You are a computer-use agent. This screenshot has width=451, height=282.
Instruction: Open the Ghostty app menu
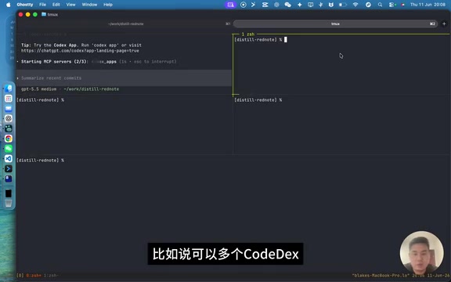[25, 5]
